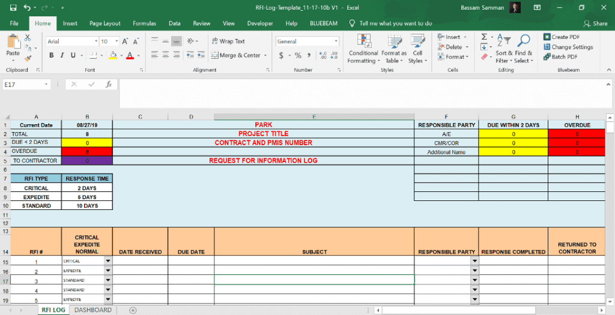Click the Format Painter brush
The height and width of the screenshot is (315, 615).
[28, 58]
